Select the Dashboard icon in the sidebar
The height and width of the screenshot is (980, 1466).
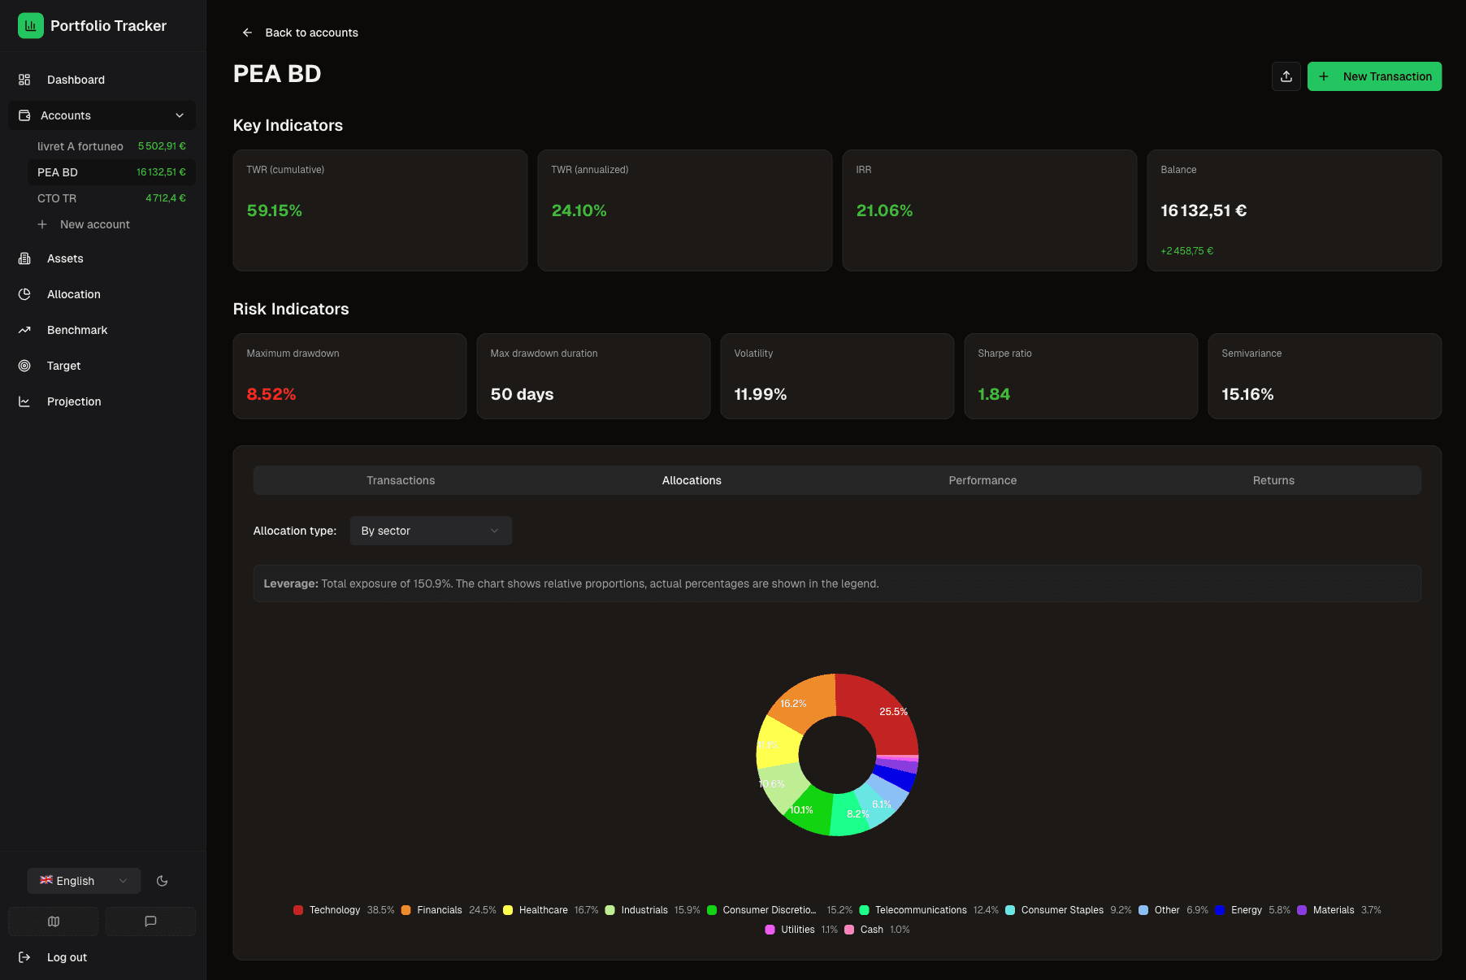pyautogui.click(x=24, y=79)
